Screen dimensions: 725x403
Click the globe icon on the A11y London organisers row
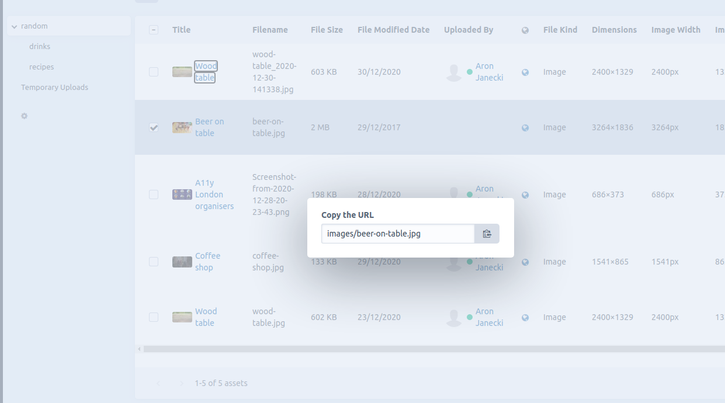click(525, 194)
